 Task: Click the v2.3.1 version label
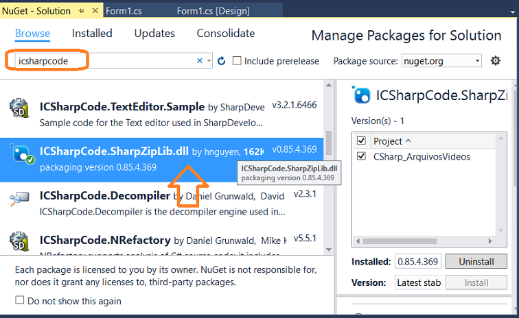click(305, 194)
